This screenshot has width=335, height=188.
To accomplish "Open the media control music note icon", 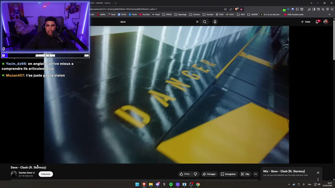I will pyautogui.click(x=309, y=9).
